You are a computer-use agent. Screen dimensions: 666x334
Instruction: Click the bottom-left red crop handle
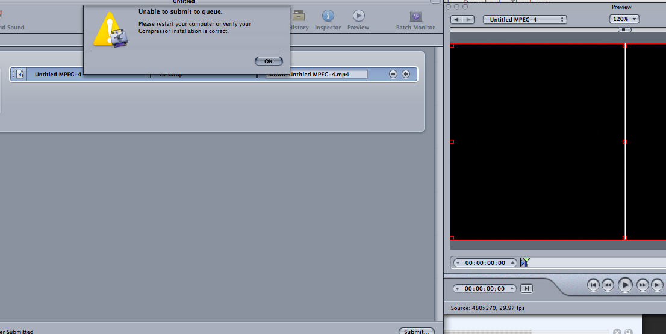point(452,238)
